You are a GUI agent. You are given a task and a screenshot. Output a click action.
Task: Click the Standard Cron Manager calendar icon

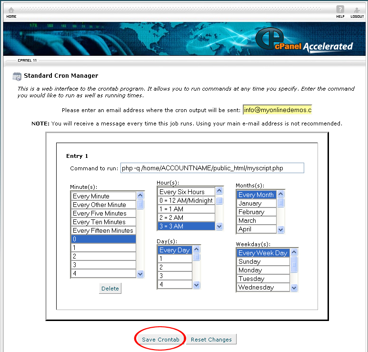[17, 76]
